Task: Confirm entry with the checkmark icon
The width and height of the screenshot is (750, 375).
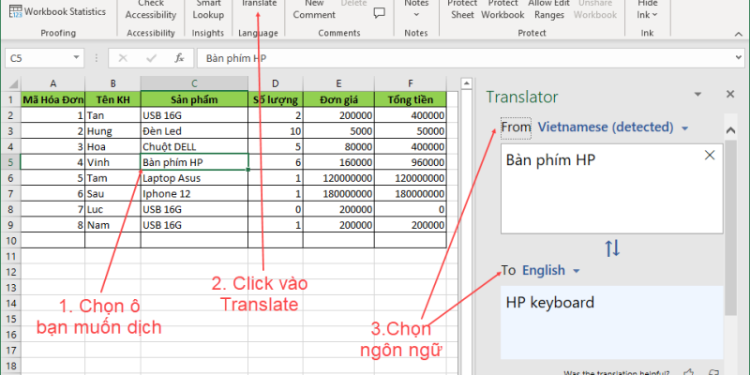Action: (x=150, y=58)
